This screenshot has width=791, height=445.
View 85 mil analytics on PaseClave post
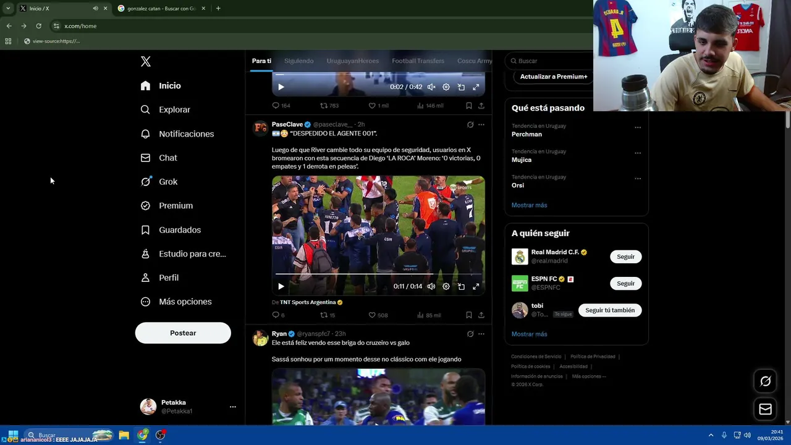pyautogui.click(x=429, y=315)
